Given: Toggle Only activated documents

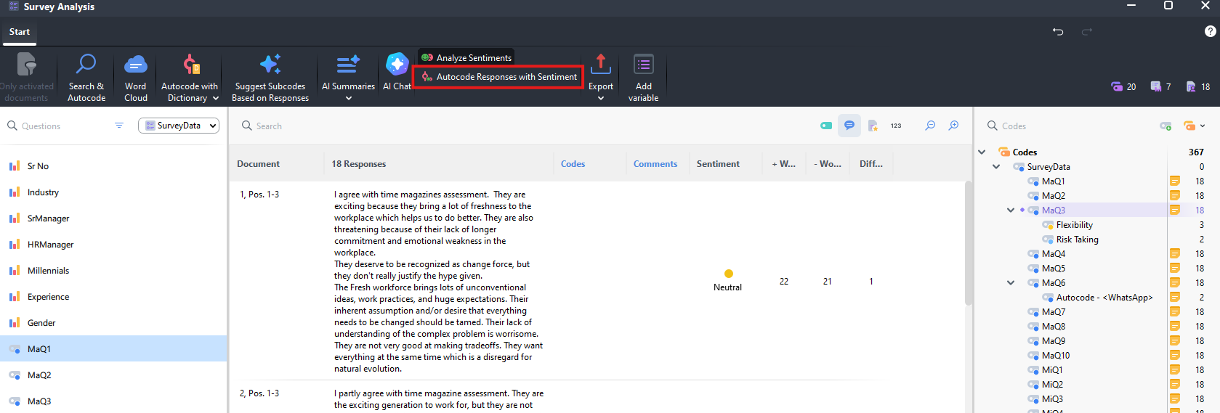Looking at the screenshot, I should pos(27,77).
